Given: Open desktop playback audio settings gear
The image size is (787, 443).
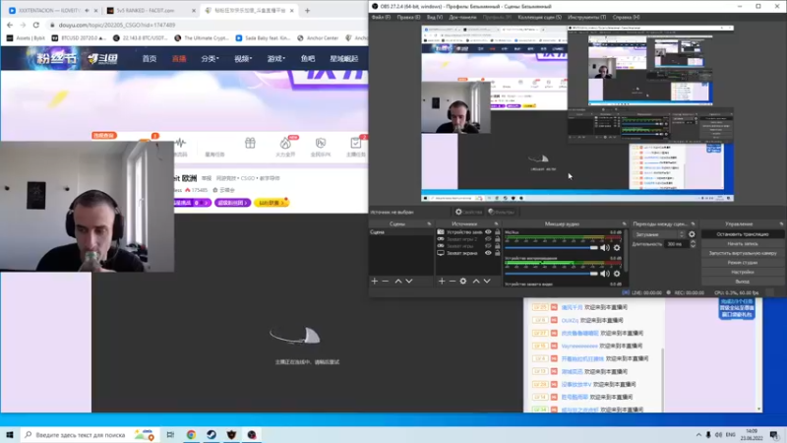Looking at the screenshot, I should pyautogui.click(x=617, y=274).
